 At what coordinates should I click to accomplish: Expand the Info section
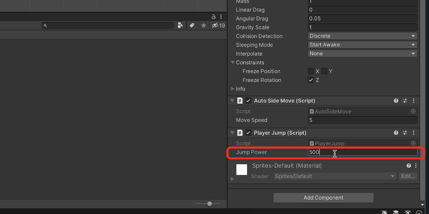[233, 89]
